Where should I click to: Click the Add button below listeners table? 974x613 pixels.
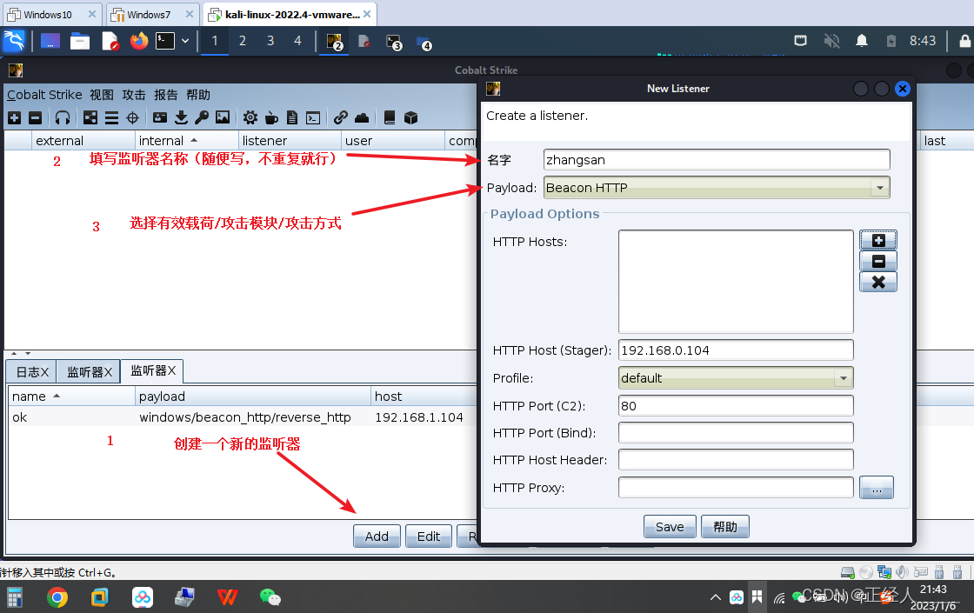tap(377, 536)
